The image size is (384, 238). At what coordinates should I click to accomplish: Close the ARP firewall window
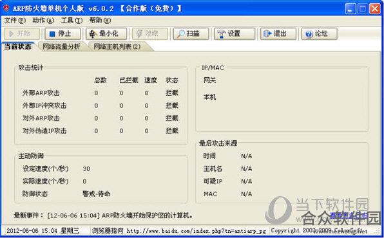[375, 8]
